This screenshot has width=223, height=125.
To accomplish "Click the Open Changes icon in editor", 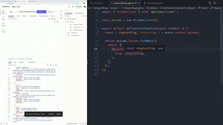I will (x=210, y=3).
